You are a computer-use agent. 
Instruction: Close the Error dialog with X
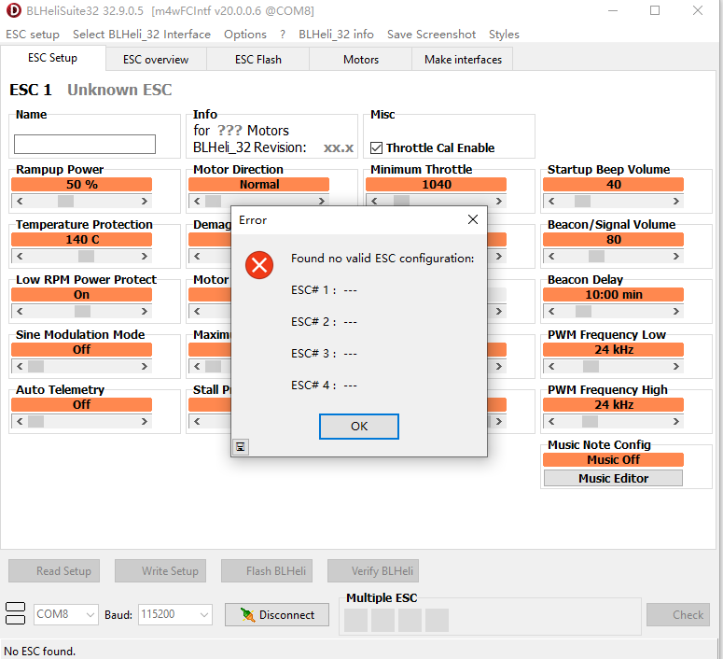tap(473, 219)
